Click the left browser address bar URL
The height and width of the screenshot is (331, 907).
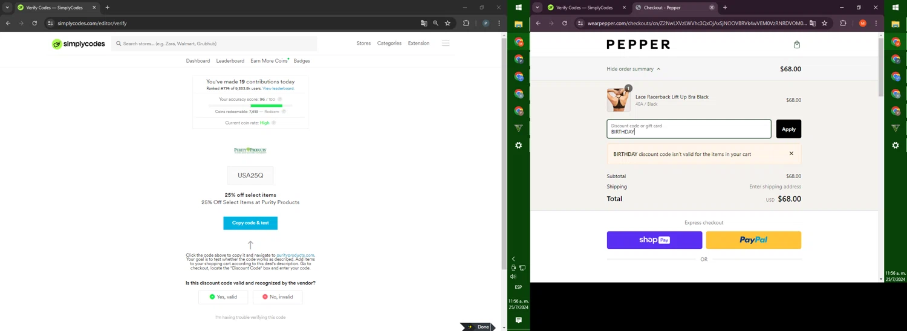(x=92, y=23)
